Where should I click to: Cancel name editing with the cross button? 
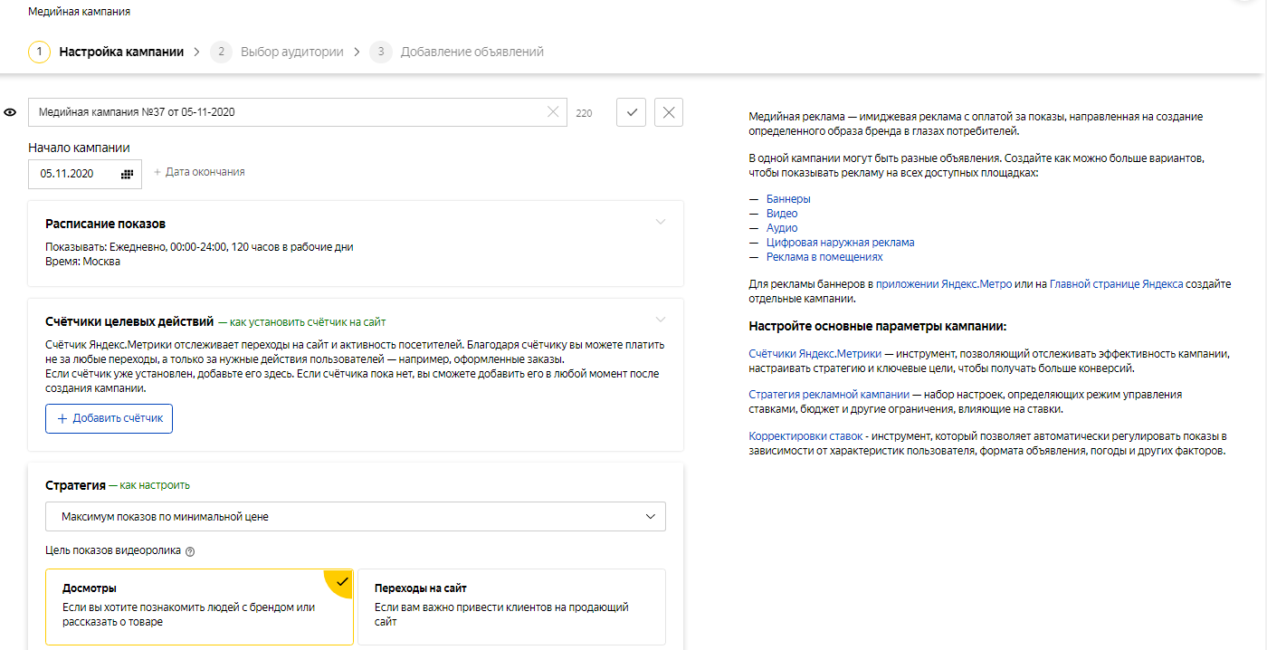(668, 112)
